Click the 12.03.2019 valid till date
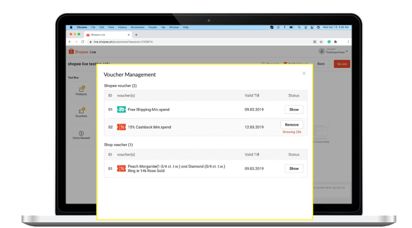 (254, 127)
